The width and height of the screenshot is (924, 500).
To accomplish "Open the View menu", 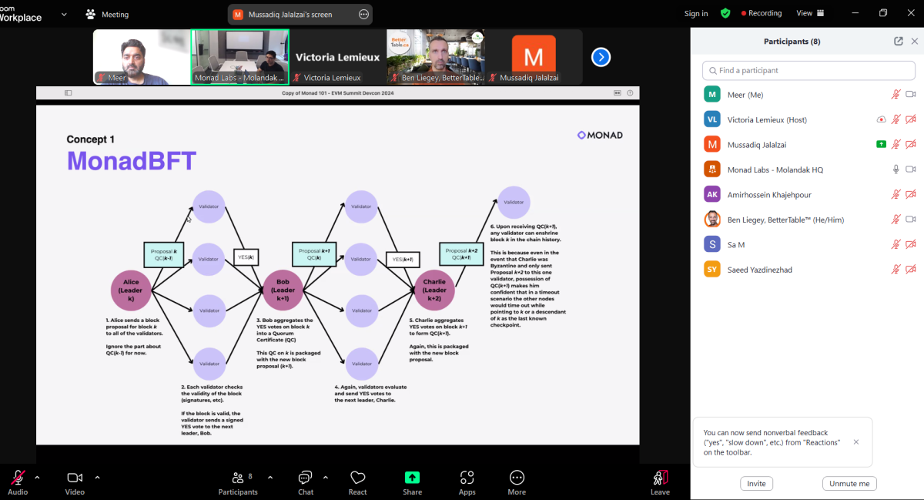I will (809, 13).
